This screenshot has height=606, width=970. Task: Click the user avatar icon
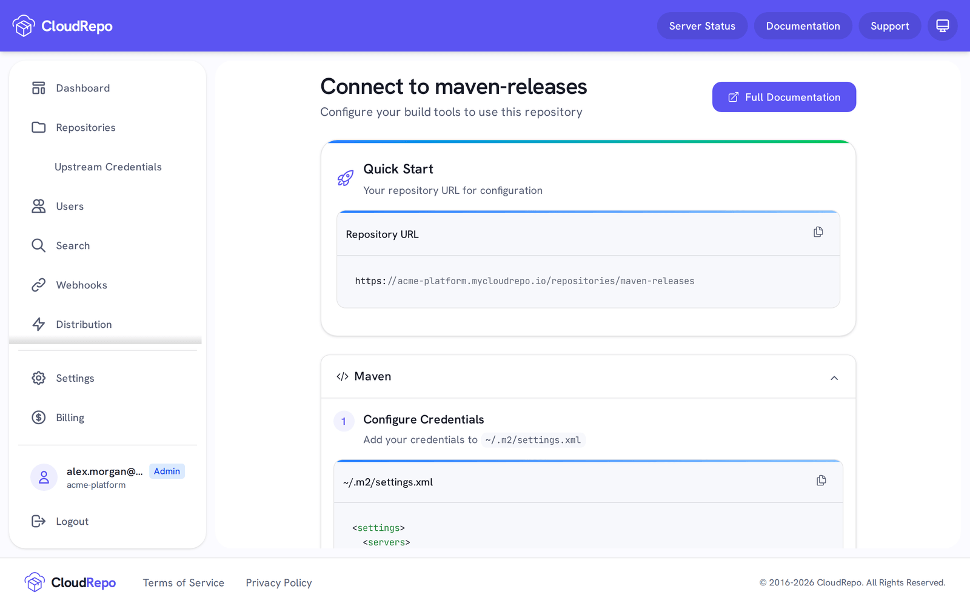44,478
